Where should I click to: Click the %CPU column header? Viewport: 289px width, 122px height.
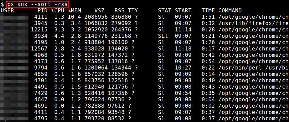point(58,10)
